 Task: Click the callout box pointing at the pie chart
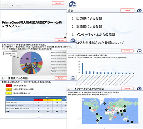click(10, 53)
